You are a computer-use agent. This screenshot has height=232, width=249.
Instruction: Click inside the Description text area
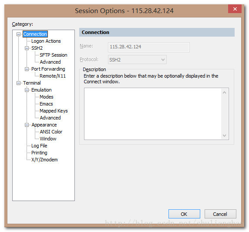pos(153,114)
